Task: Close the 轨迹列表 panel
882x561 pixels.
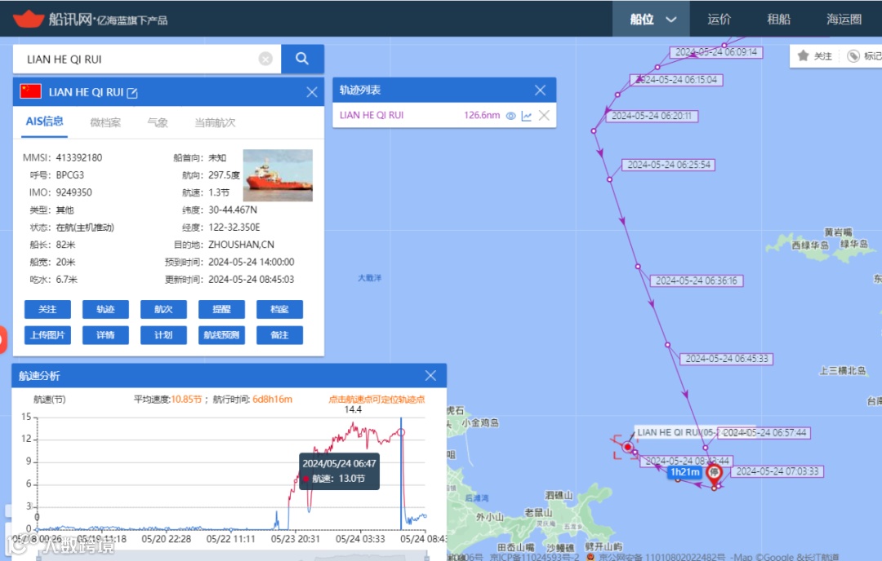Action: pos(540,90)
